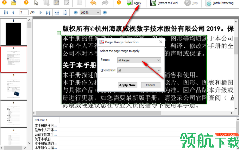Open the Pages dropdown showing All Pages
The height and width of the screenshot is (150, 239).
139,60
